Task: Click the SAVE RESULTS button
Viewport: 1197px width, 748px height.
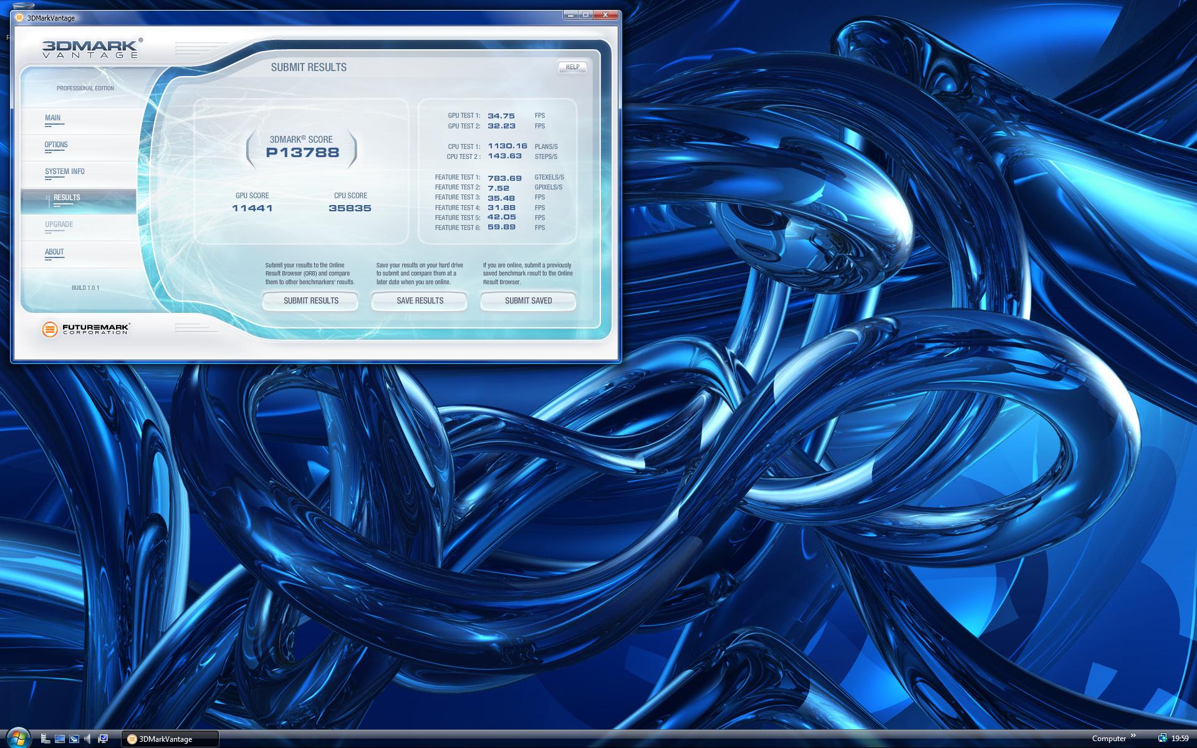Action: tap(420, 300)
